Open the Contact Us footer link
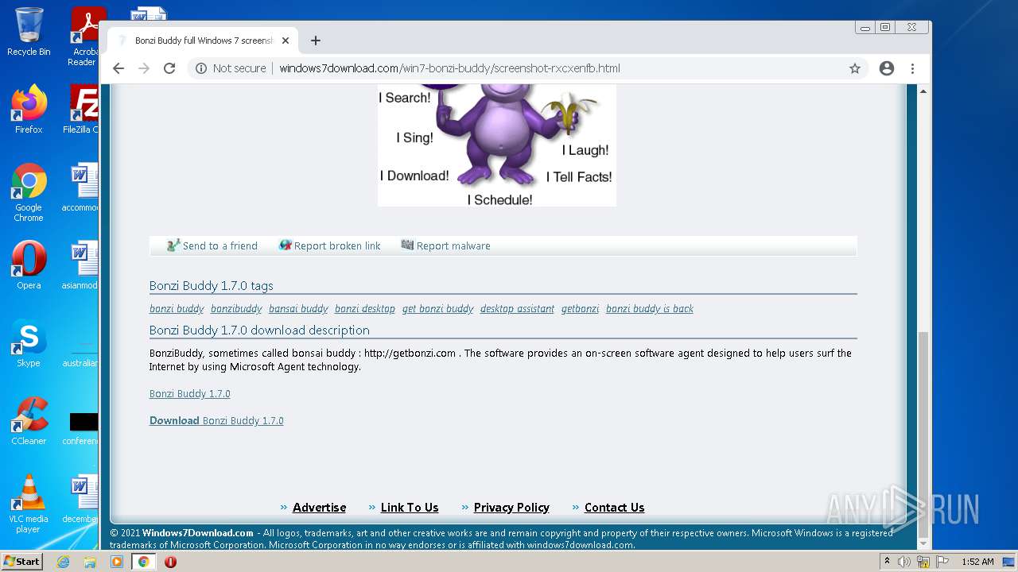This screenshot has width=1018, height=572. (614, 507)
